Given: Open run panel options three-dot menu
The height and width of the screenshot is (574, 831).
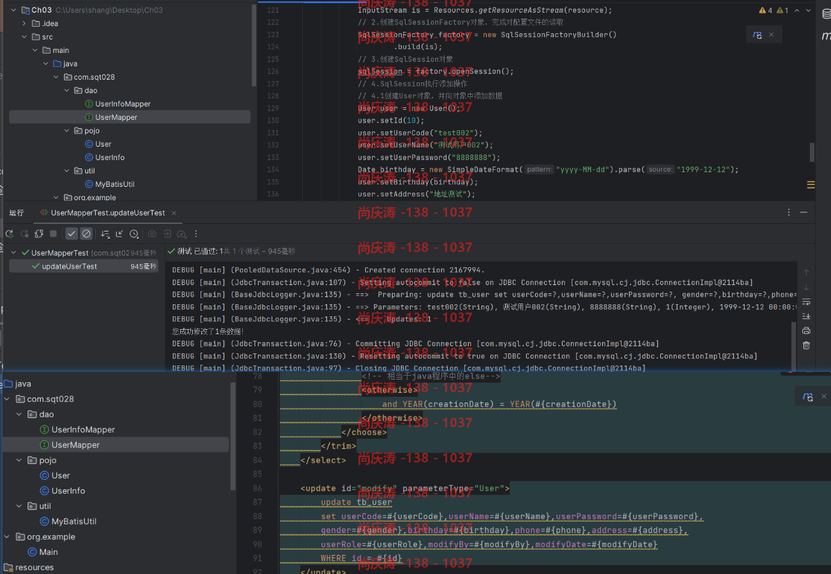Looking at the screenshot, I should (789, 212).
